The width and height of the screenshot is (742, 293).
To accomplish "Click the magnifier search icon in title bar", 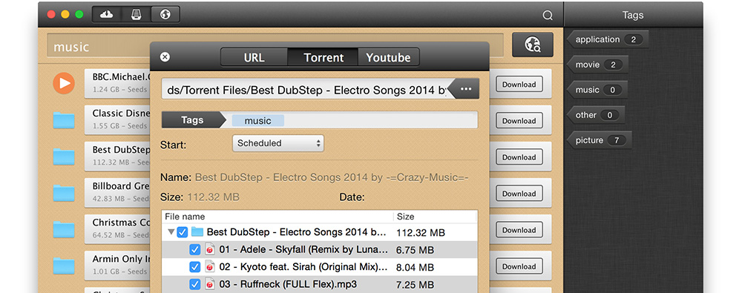I will [548, 15].
